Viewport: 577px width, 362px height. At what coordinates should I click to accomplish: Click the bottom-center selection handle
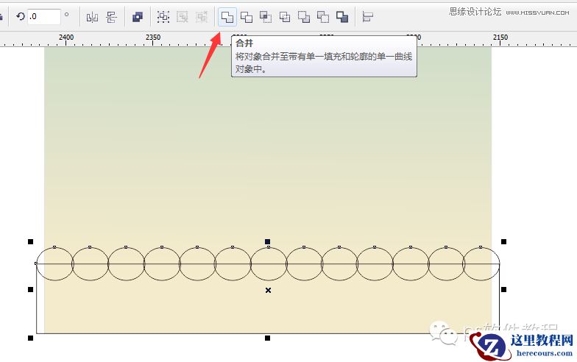click(268, 338)
